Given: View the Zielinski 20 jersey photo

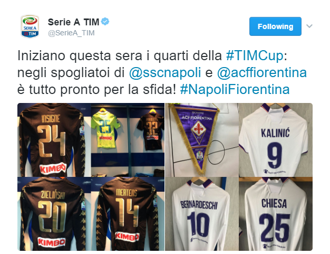Looking at the screenshot, I should coord(54,214).
